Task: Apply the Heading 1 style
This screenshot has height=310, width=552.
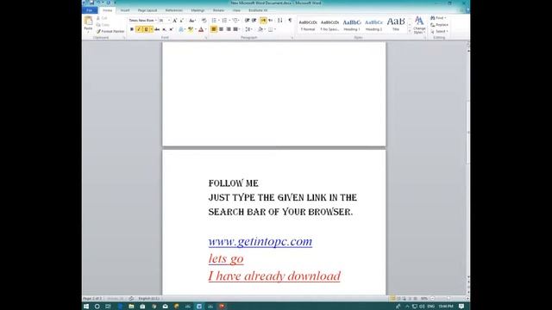Action: pos(352,25)
